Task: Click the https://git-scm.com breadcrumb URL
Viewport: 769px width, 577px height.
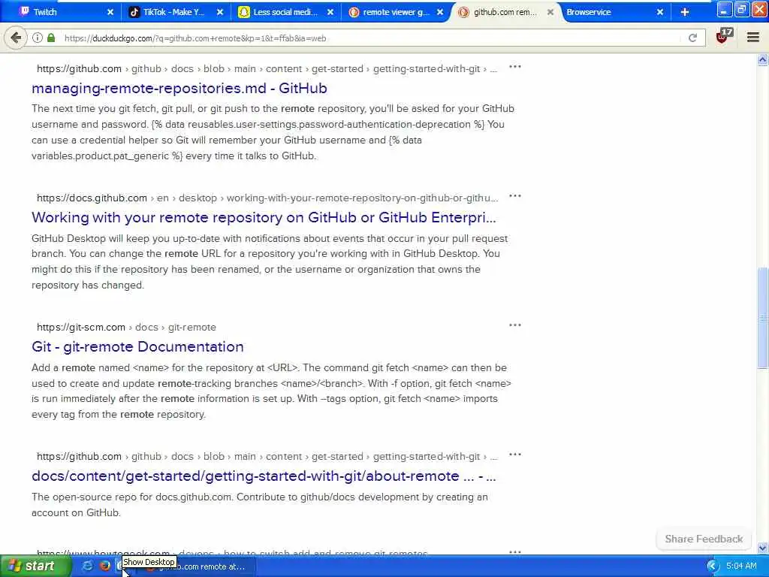Action: click(81, 328)
